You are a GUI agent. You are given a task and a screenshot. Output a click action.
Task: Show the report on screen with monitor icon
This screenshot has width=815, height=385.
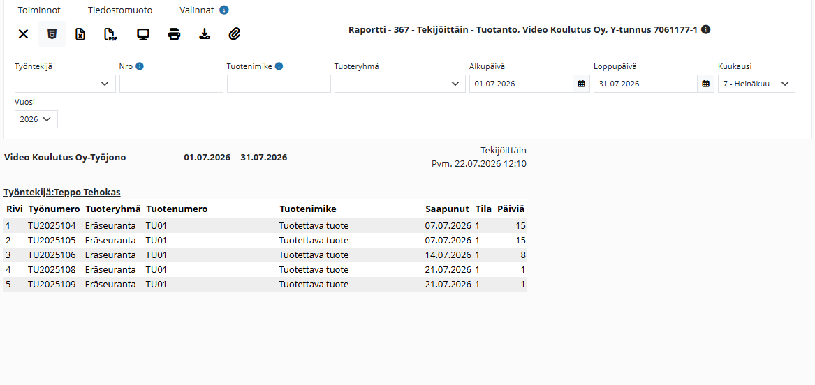point(143,34)
